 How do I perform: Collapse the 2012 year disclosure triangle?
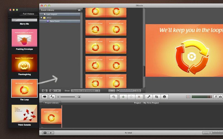[x=41, y=18]
